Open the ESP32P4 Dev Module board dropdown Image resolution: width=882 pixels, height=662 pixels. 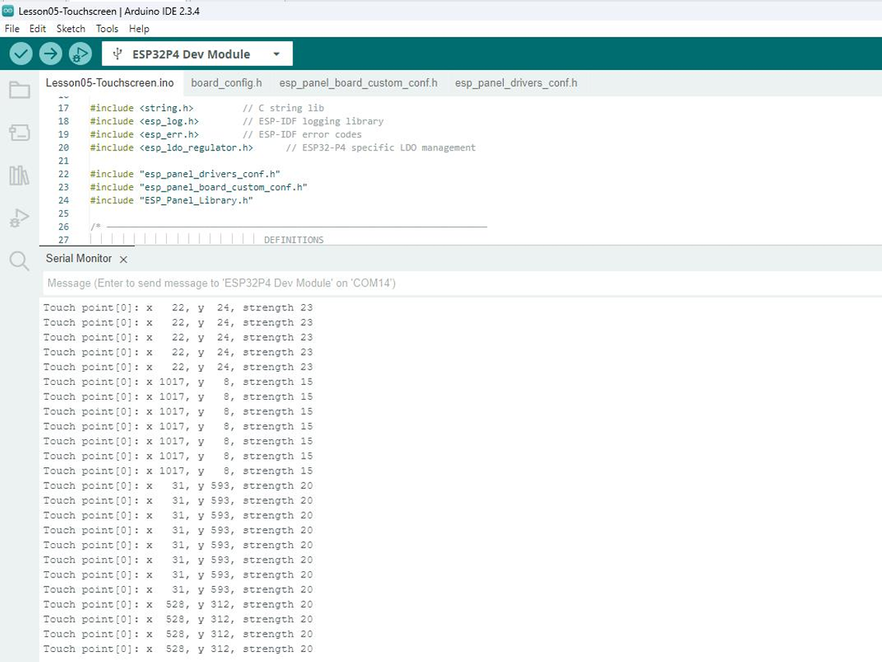click(x=197, y=54)
